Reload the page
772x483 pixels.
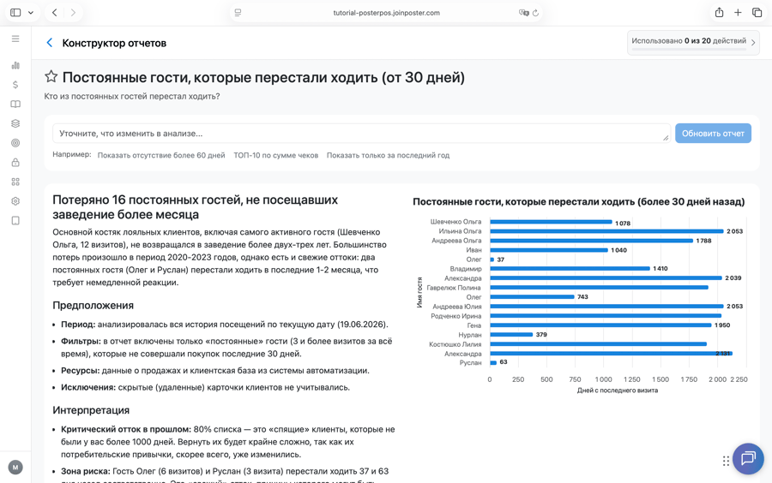(535, 13)
